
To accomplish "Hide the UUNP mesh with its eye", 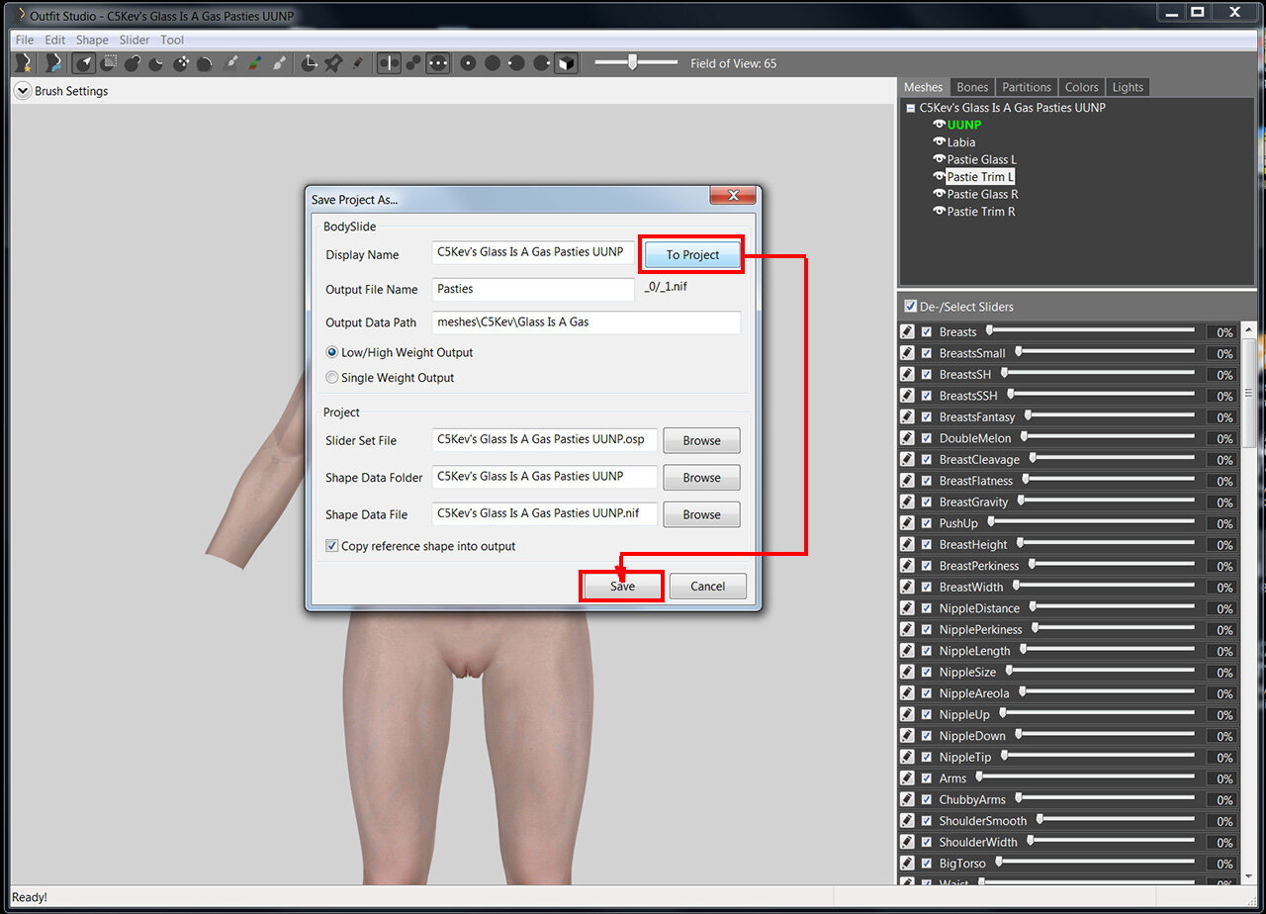I will (x=940, y=126).
